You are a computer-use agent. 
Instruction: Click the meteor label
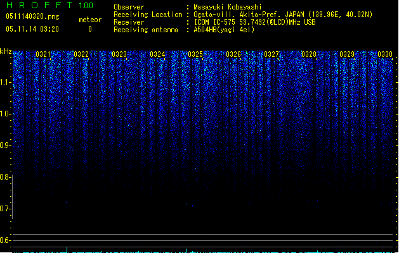click(90, 20)
